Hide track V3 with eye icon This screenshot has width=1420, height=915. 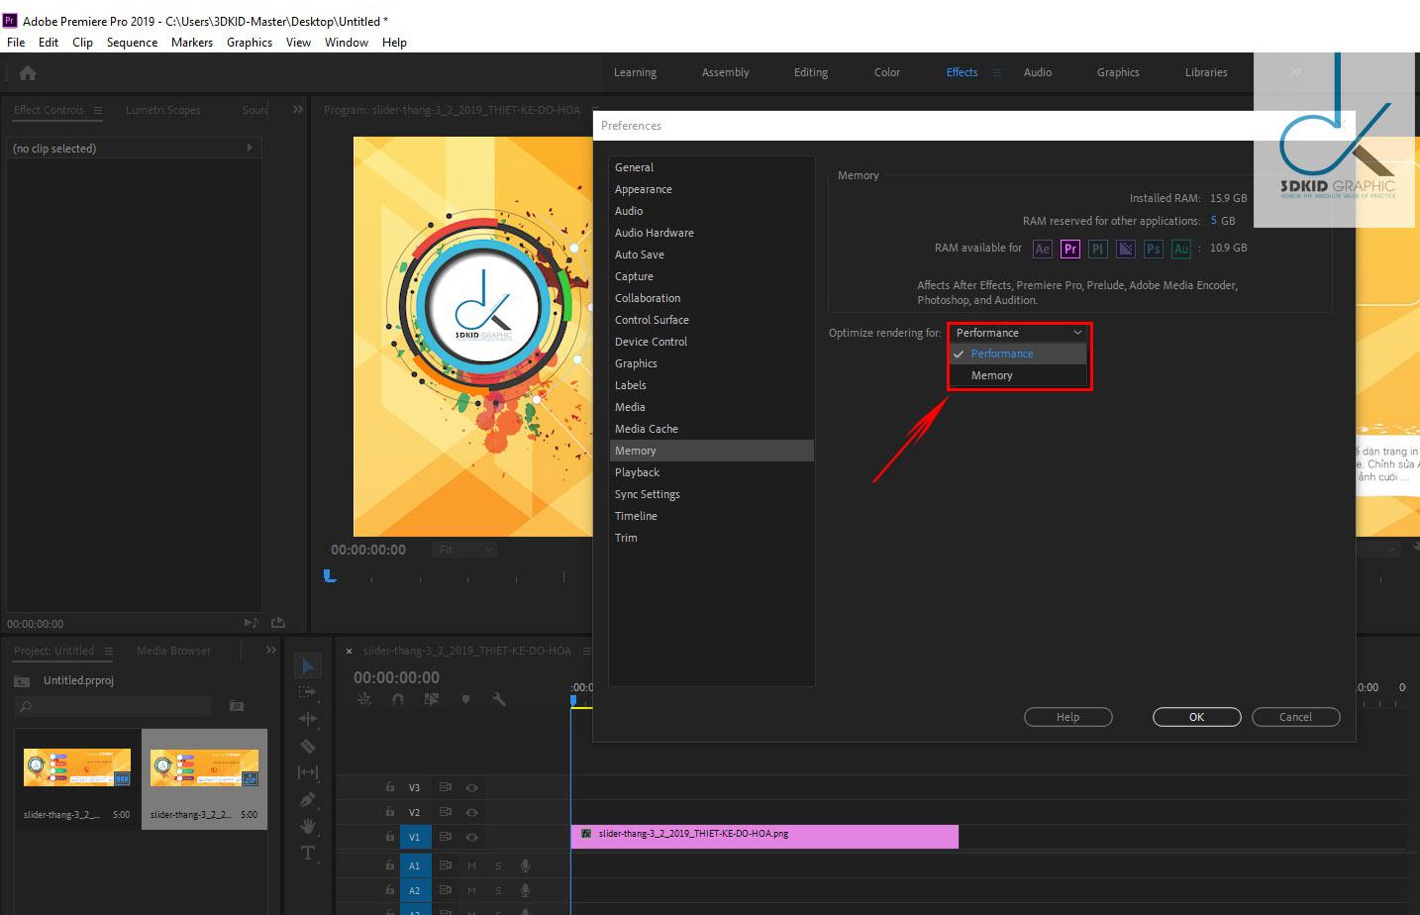[x=472, y=787]
